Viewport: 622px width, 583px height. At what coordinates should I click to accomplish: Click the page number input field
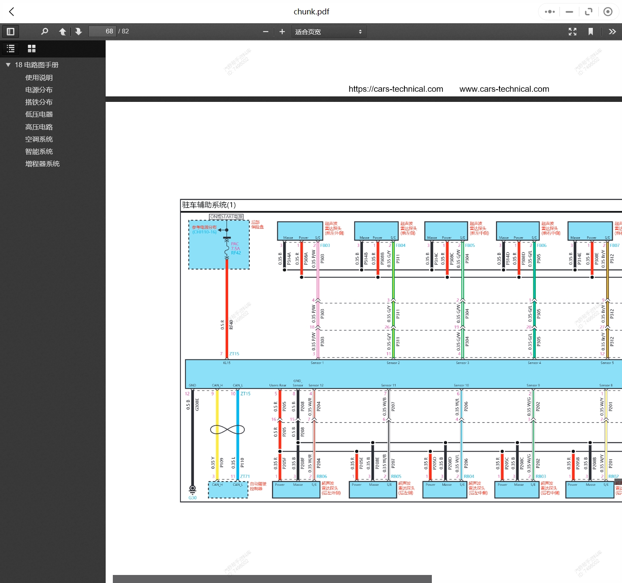click(102, 31)
